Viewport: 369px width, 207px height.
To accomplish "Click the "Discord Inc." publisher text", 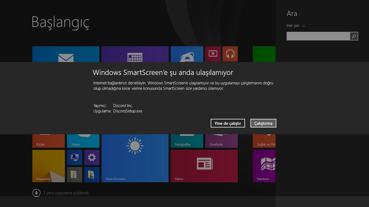I will pos(123,106).
